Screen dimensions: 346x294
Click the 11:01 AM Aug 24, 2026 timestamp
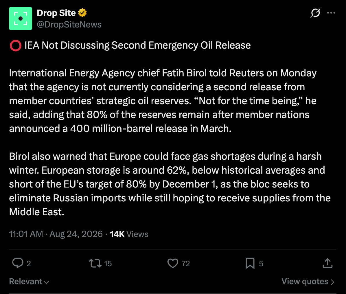56,234
